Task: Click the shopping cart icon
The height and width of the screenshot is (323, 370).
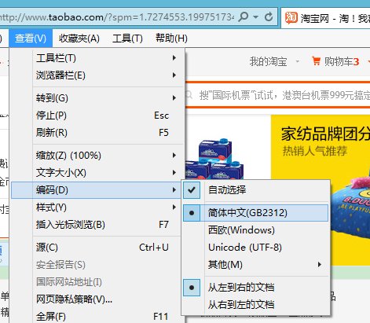Action: coord(316,61)
